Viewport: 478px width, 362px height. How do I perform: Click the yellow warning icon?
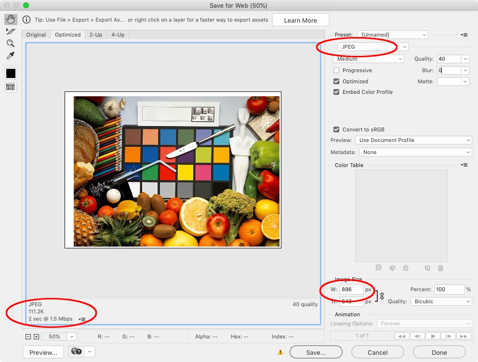pos(280,352)
